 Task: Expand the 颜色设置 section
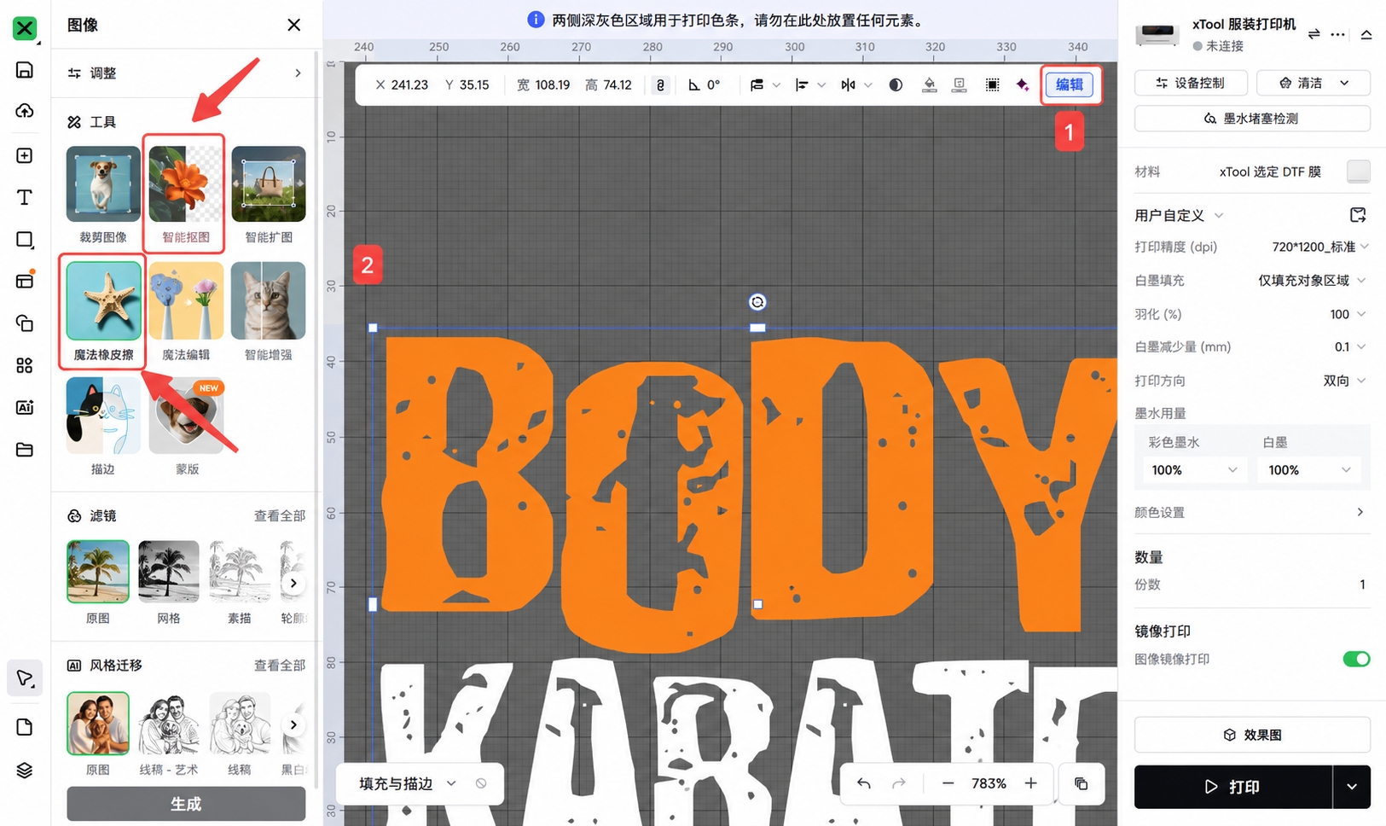click(x=1252, y=512)
